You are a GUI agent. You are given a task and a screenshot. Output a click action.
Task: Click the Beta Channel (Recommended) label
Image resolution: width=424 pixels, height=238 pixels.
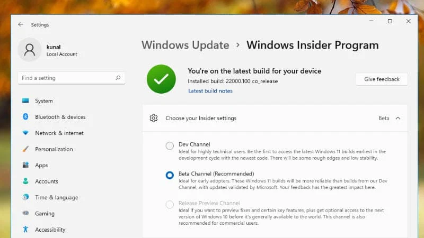click(x=216, y=174)
